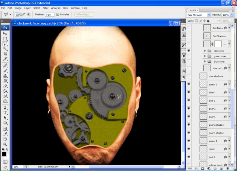This screenshot has height=171, width=237.
Task: Hide the gear 1 layer
Action: tap(189, 116)
